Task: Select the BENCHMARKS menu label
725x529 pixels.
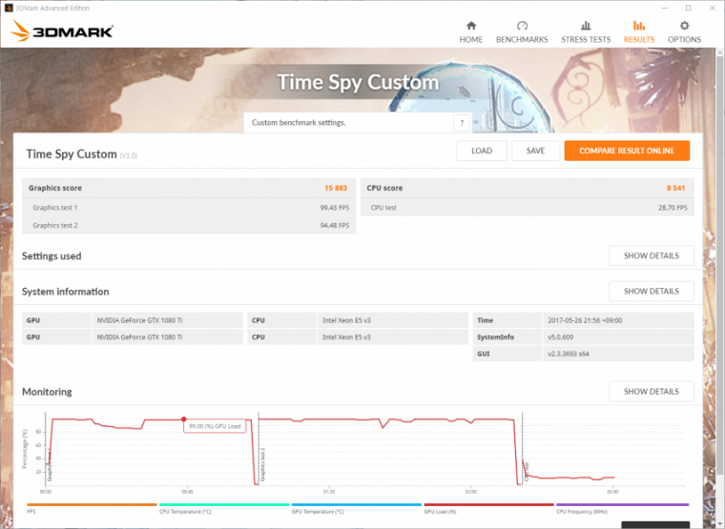Action: pos(522,40)
